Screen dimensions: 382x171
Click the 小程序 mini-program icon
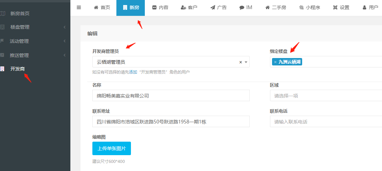point(301,7)
